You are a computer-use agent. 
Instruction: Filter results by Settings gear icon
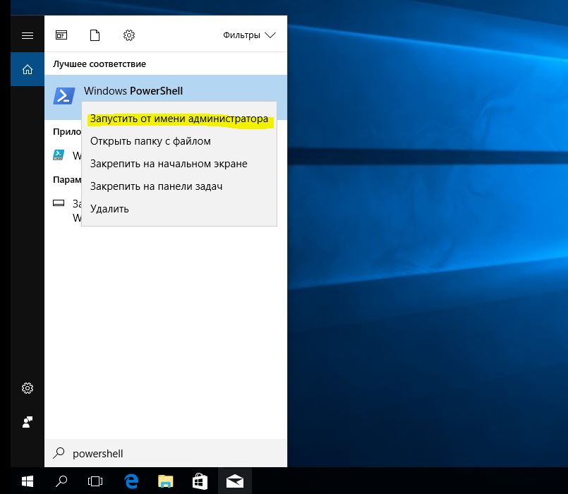click(129, 35)
